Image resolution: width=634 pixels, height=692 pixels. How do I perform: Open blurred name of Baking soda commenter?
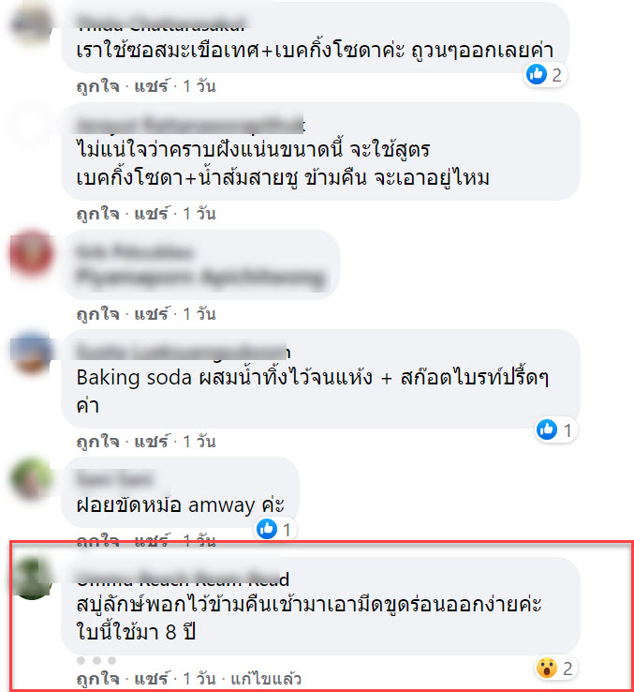click(x=182, y=353)
